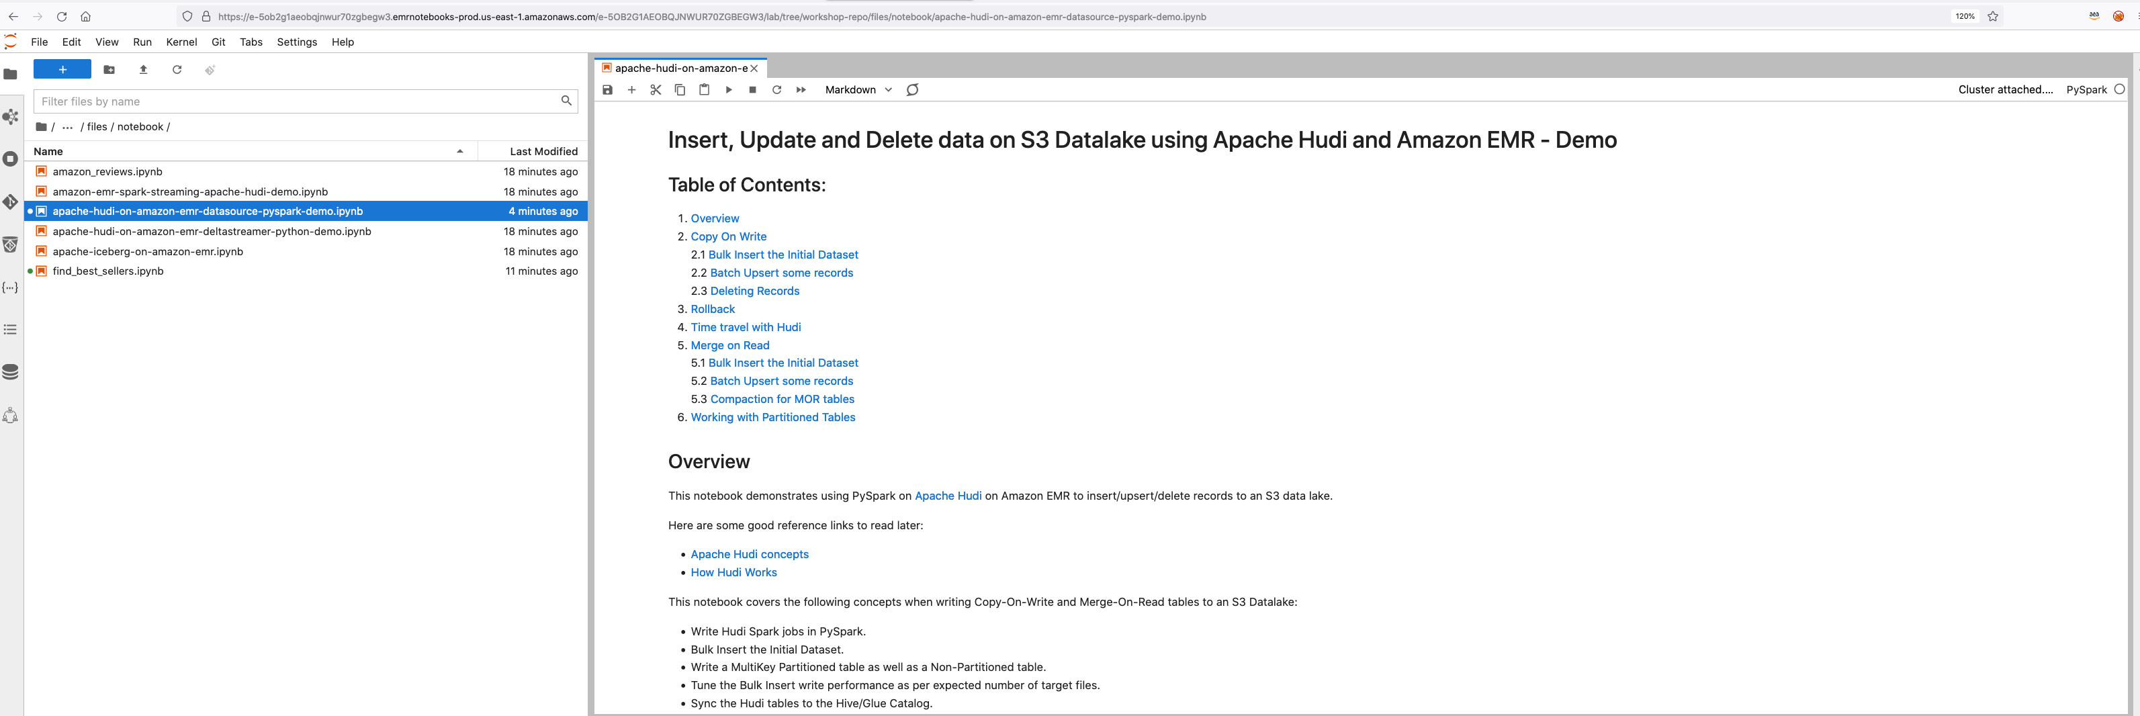2140x716 pixels.
Task: Click the Git clone repository icon
Action: 210,70
